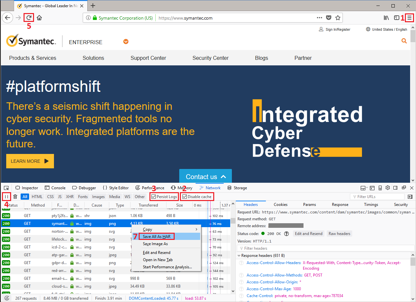Toggle the WS request filter
416x302 pixels.
[x=128, y=197]
